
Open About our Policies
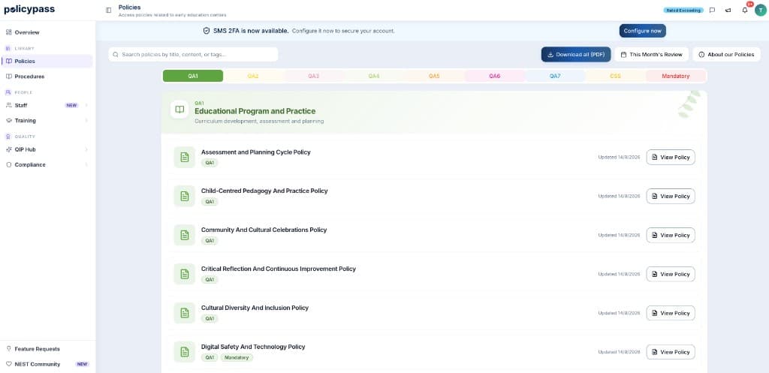point(726,54)
